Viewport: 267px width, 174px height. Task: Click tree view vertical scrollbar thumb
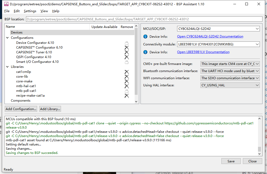pyautogui.click(x=136, y=62)
